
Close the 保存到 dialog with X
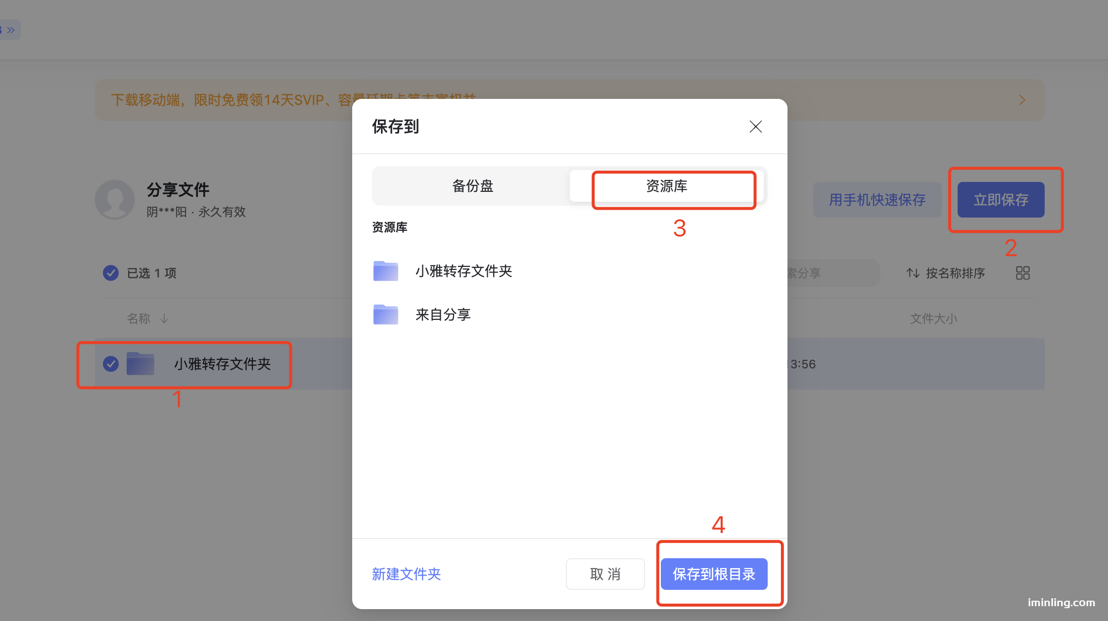click(x=755, y=127)
